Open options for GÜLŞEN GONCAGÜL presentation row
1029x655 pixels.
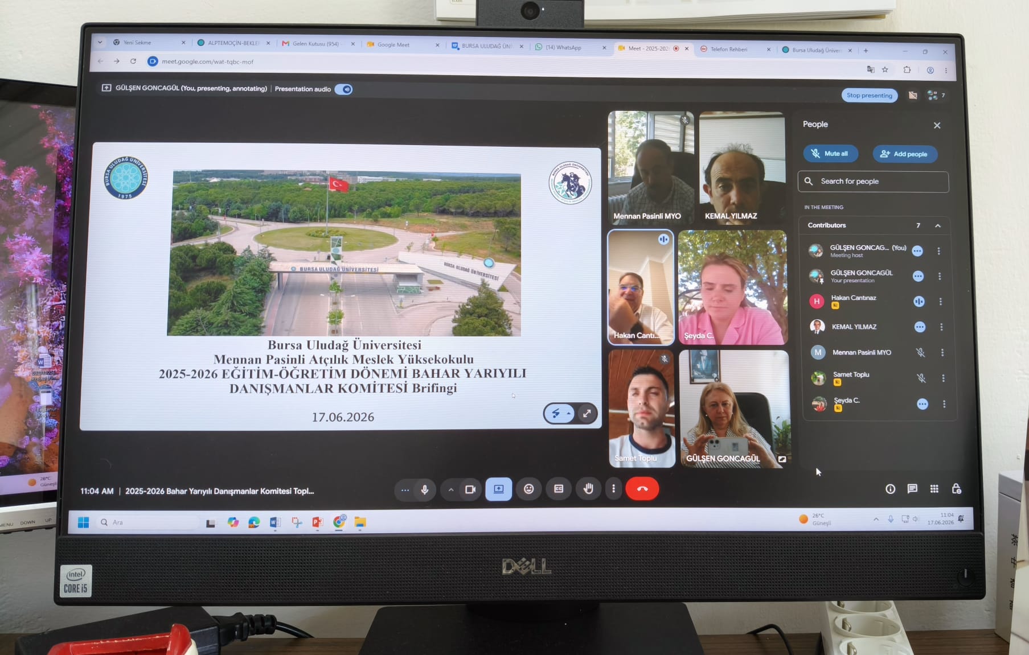[x=940, y=277]
